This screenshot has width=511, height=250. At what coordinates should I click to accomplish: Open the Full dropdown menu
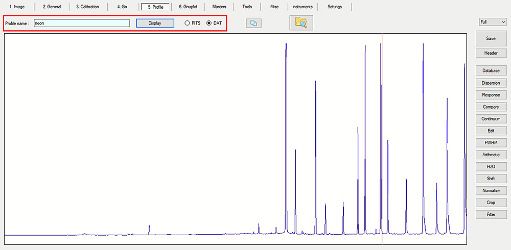pyautogui.click(x=493, y=22)
